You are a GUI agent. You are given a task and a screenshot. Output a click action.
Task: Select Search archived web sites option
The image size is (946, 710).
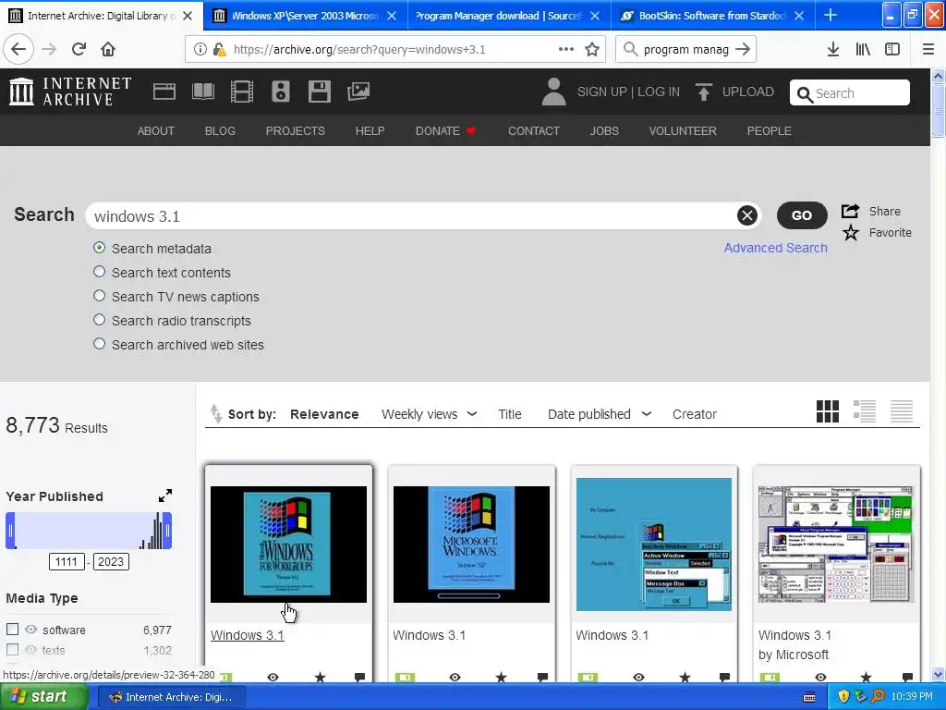[100, 344]
